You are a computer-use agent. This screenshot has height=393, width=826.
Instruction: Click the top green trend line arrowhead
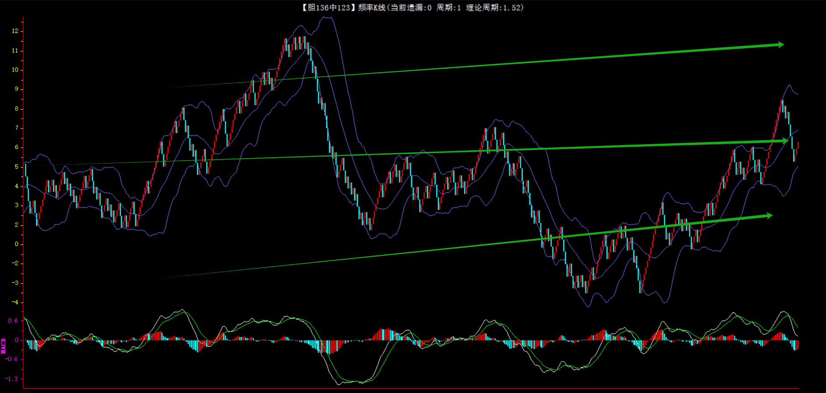coord(780,44)
